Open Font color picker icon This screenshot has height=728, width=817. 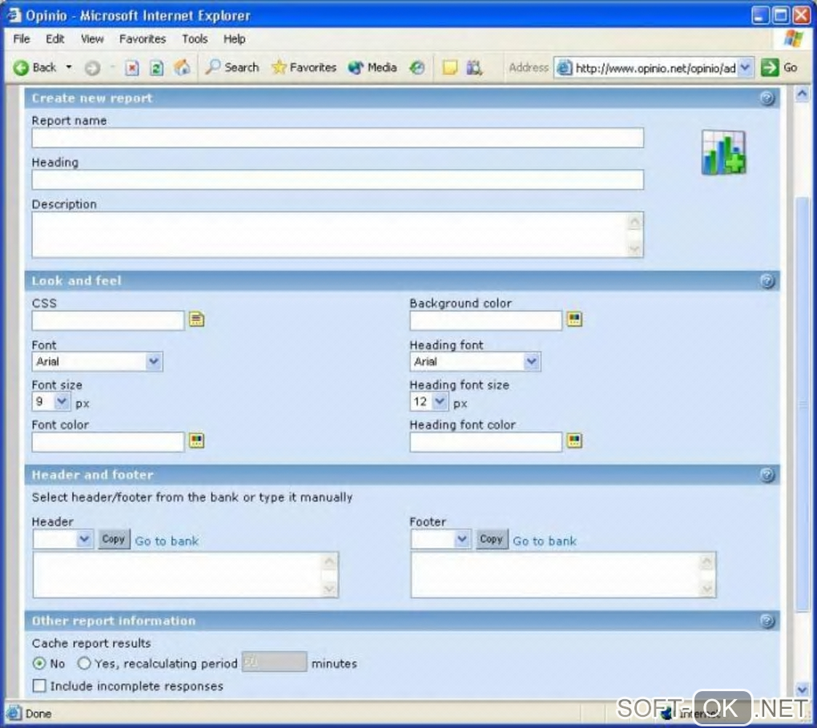coord(196,440)
